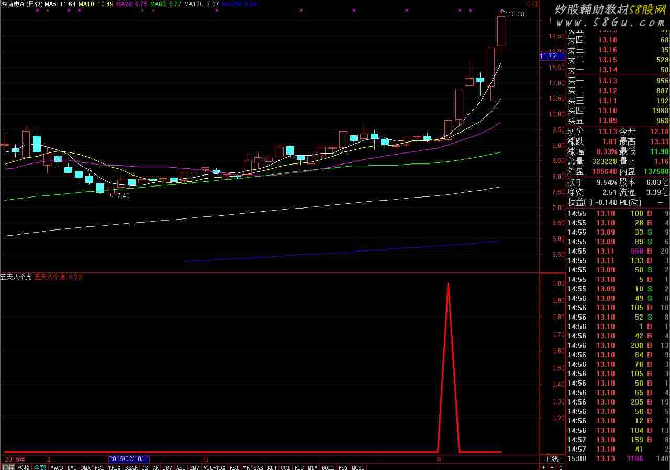Click the minus zoom-out button
Screen dimensions: 670x470
pyautogui.click(x=552, y=467)
